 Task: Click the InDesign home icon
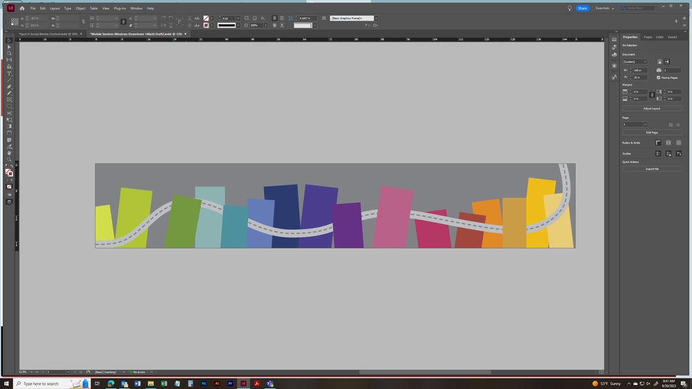click(x=21, y=8)
